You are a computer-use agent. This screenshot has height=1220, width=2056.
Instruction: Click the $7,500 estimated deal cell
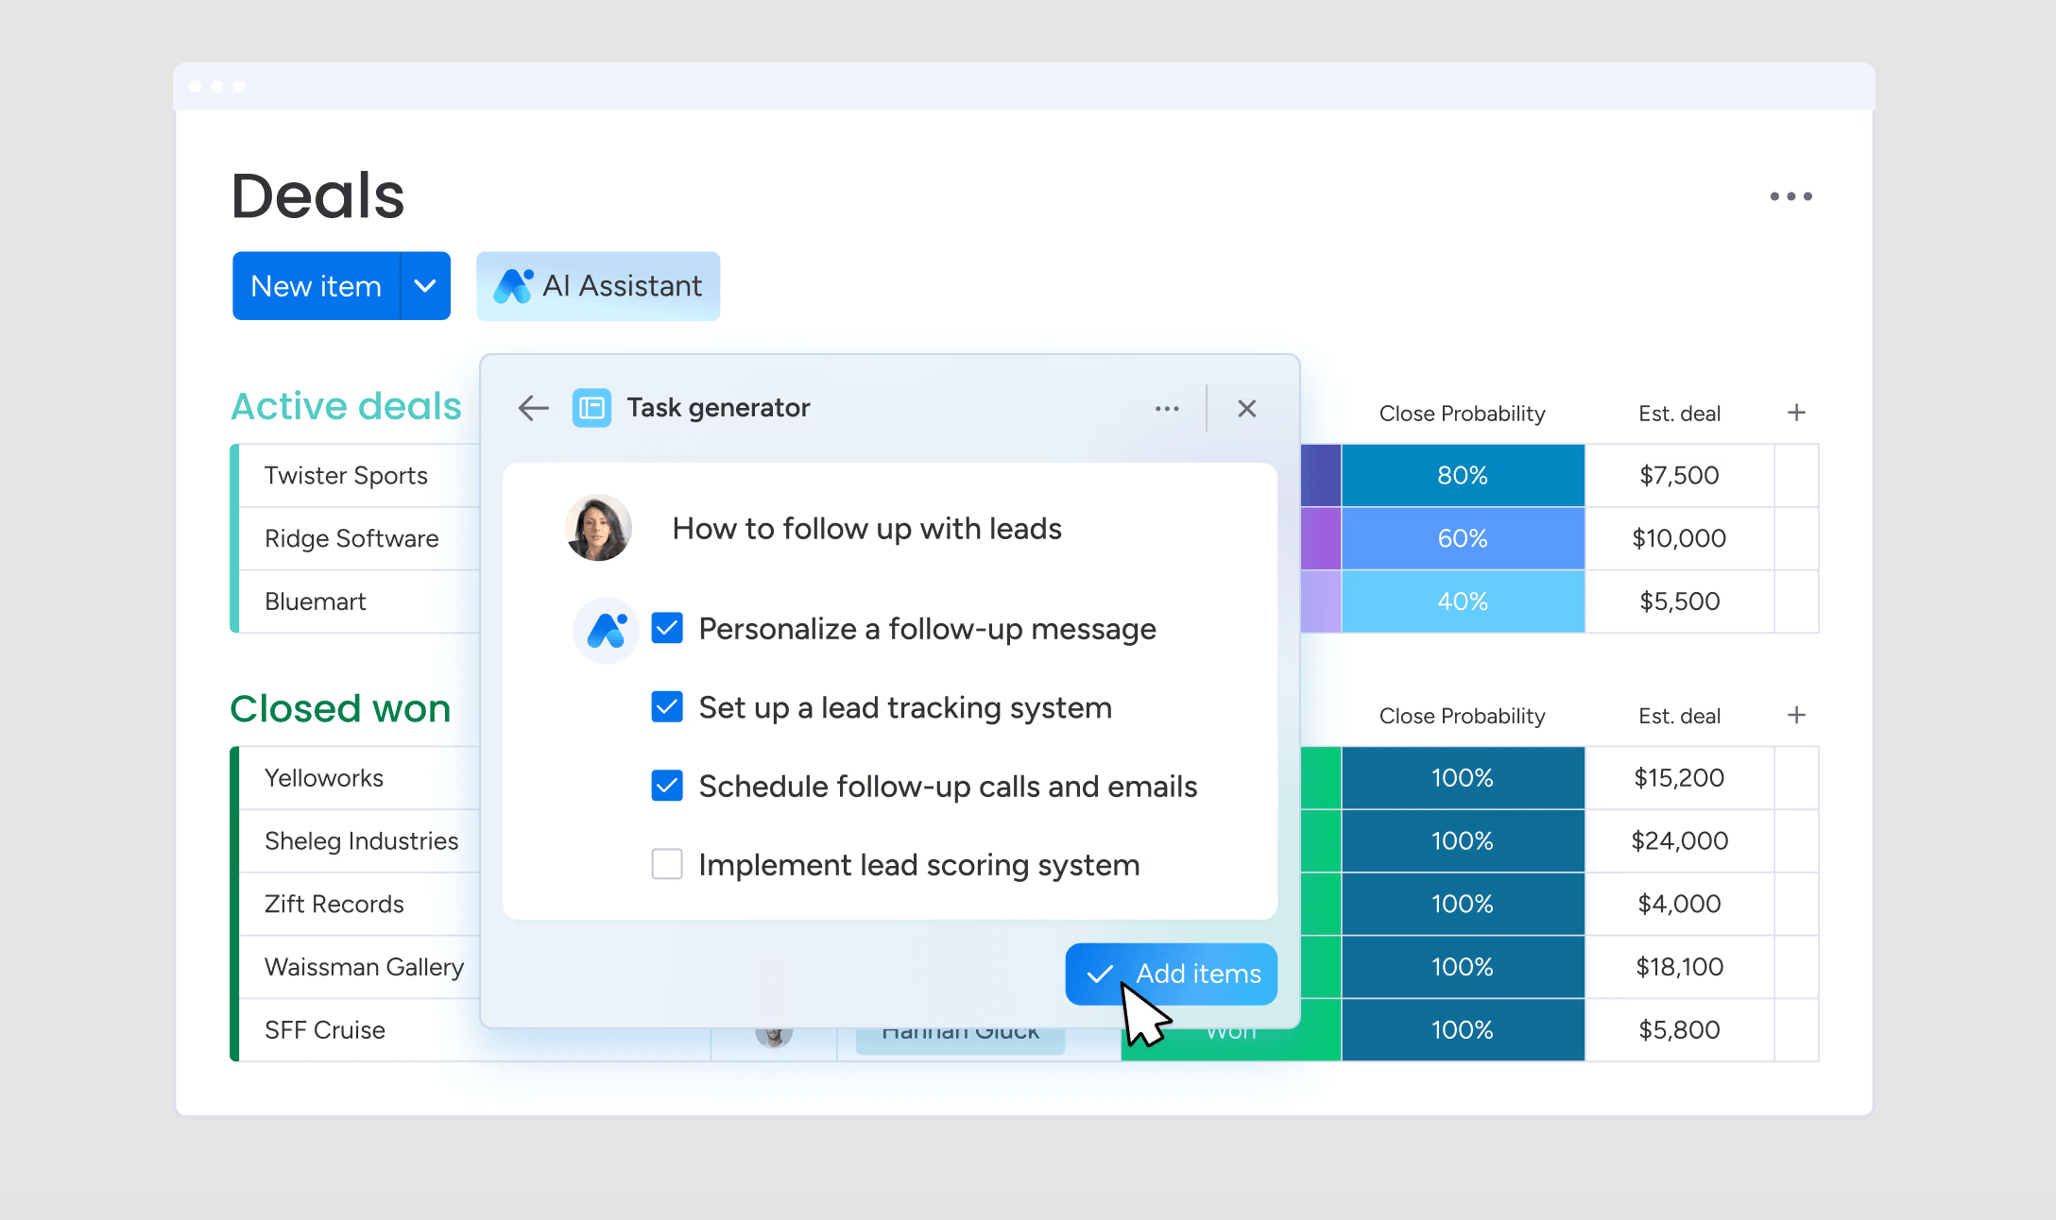point(1679,475)
